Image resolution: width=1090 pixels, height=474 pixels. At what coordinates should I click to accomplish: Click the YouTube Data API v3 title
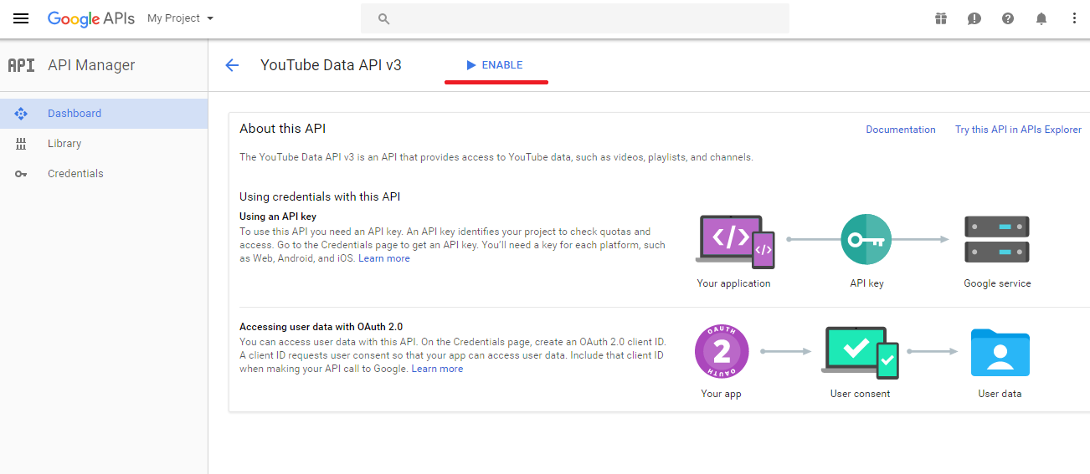[331, 65]
